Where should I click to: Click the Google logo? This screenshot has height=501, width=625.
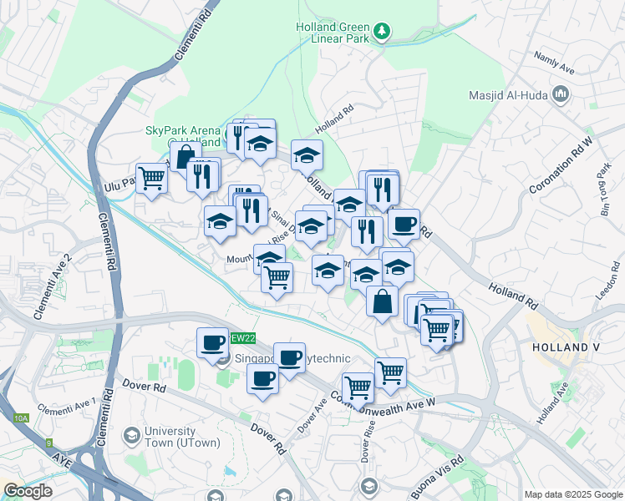28,491
